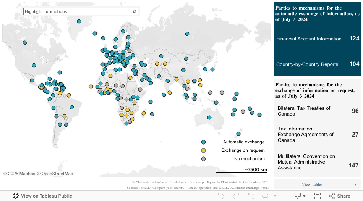Select Country-by-Country Reports row
363x201 pixels.
tap(317, 64)
